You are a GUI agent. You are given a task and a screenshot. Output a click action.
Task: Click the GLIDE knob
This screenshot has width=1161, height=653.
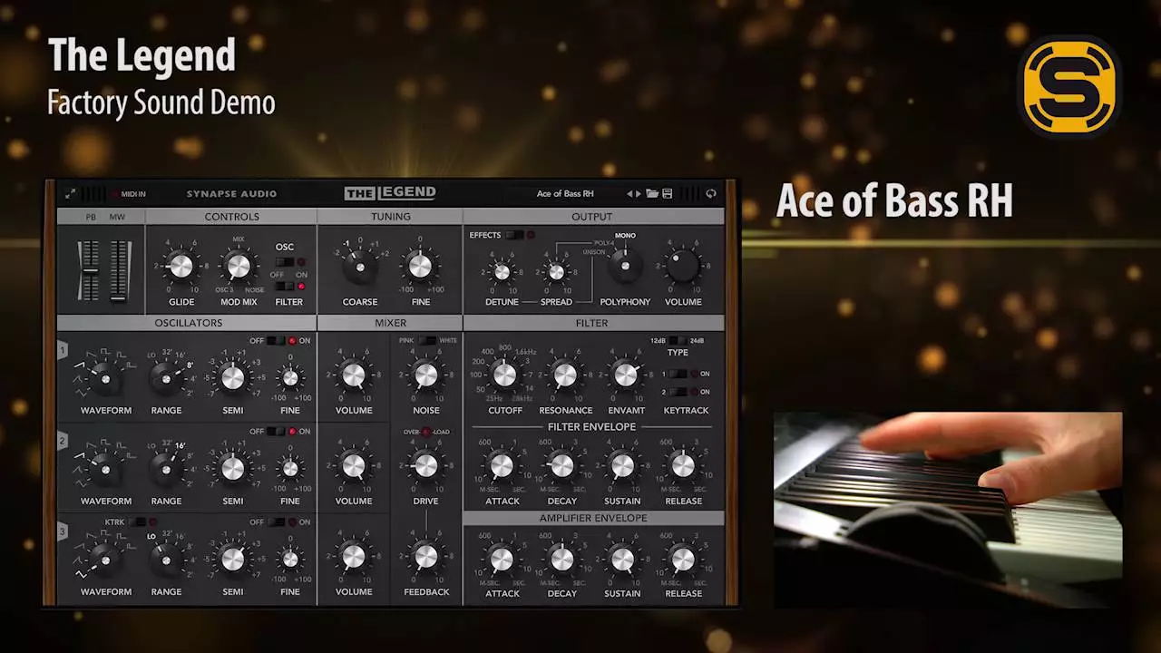181,266
